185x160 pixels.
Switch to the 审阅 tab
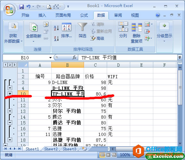118,15
